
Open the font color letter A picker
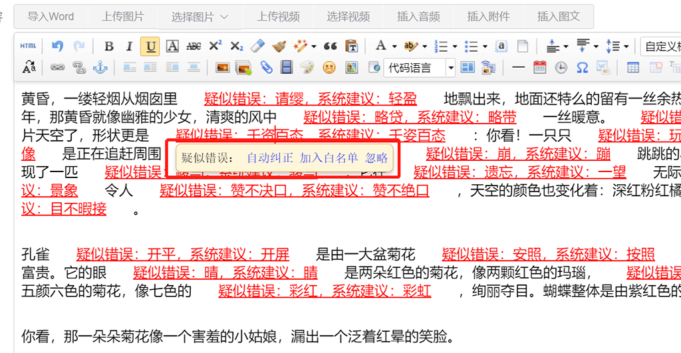click(x=380, y=47)
